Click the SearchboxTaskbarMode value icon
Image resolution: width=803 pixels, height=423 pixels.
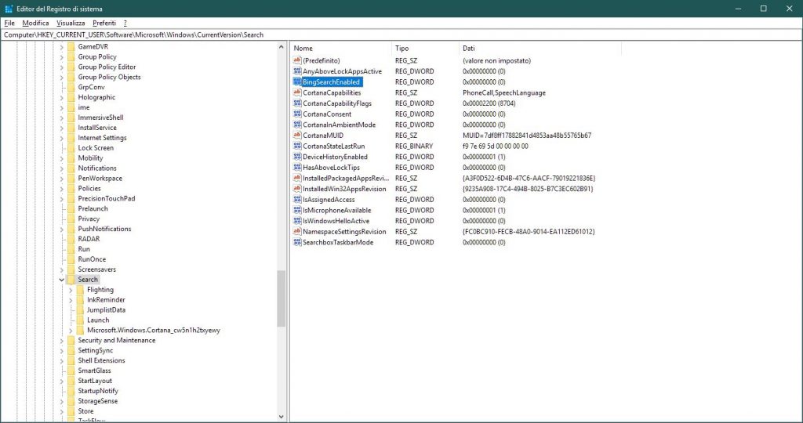coord(297,242)
